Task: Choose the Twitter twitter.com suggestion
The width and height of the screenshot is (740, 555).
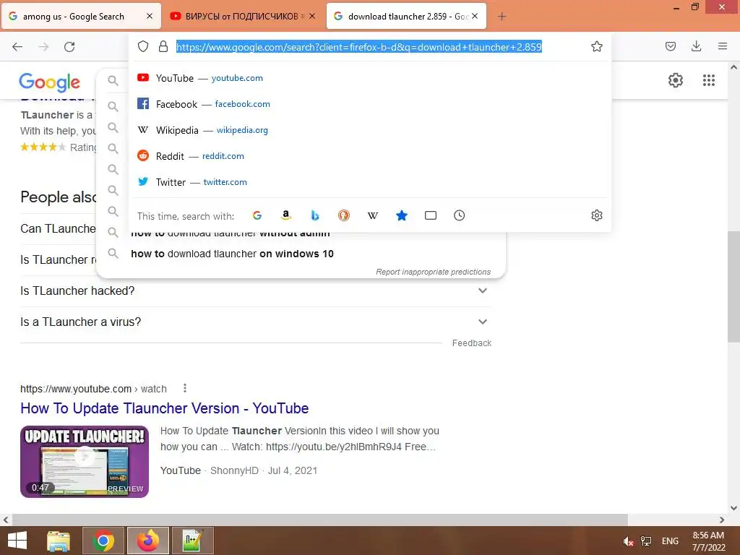Action: tap(371, 181)
